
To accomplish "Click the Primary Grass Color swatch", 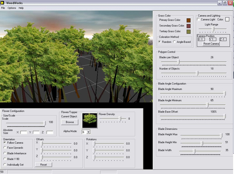I will [x=188, y=20].
